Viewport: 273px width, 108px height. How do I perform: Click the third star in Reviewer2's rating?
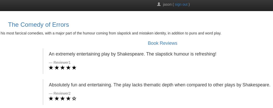(63, 98)
